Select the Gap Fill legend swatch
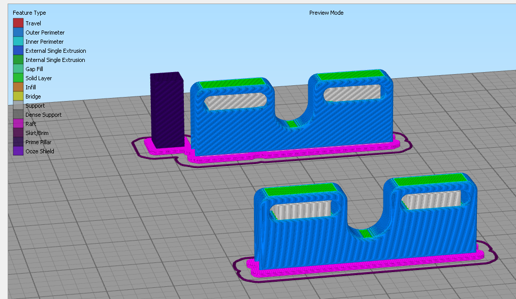 tap(18, 69)
